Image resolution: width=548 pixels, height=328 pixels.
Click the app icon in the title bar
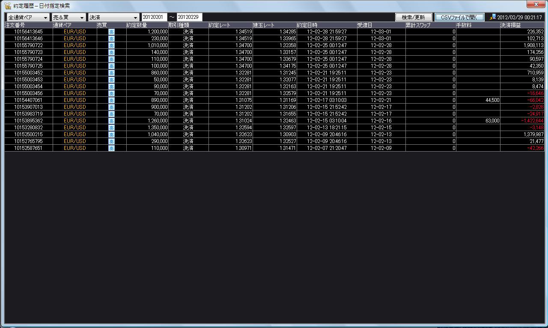8,6
